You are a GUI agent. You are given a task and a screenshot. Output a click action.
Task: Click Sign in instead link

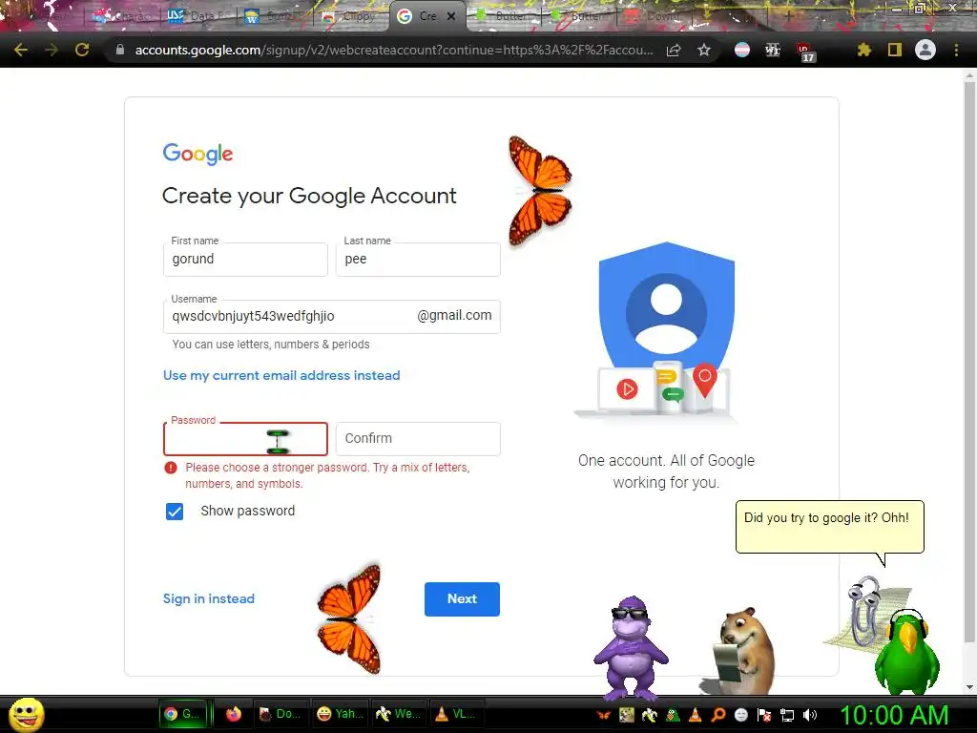pos(209,599)
